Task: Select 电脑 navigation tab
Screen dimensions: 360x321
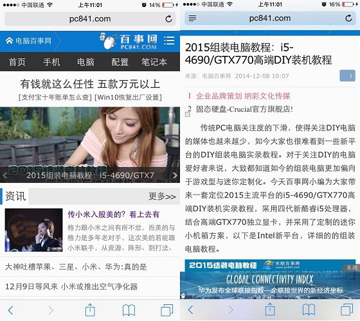Action: 85,62
